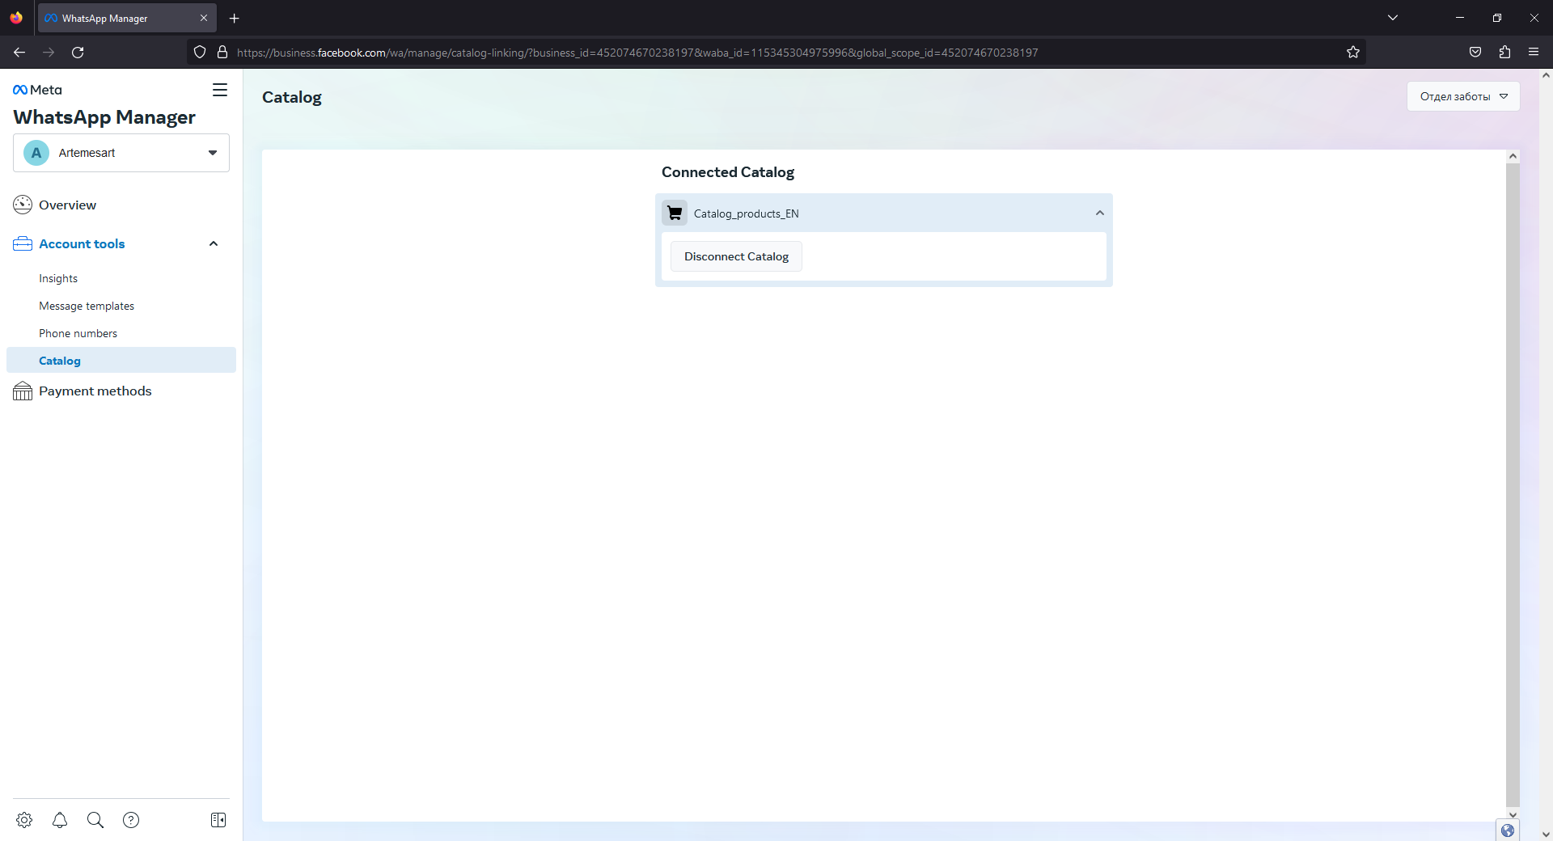The image size is (1553, 841).
Task: Click the URL address bar
Action: coord(776,53)
